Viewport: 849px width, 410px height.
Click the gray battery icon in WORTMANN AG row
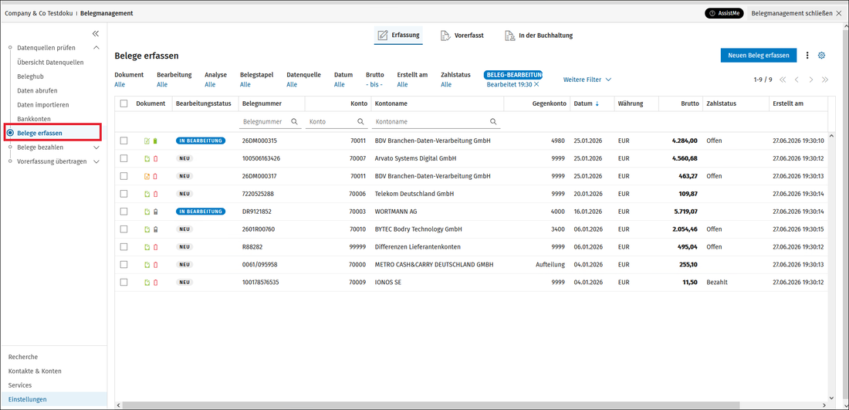click(155, 212)
